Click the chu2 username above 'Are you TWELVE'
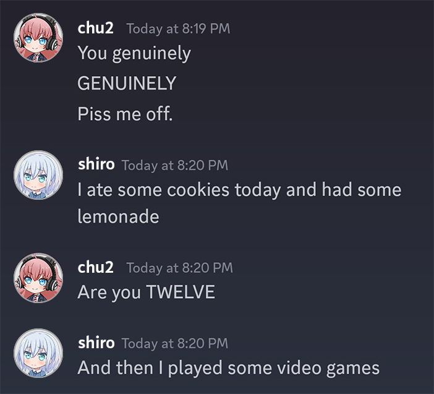This screenshot has width=434, height=394. click(x=95, y=267)
